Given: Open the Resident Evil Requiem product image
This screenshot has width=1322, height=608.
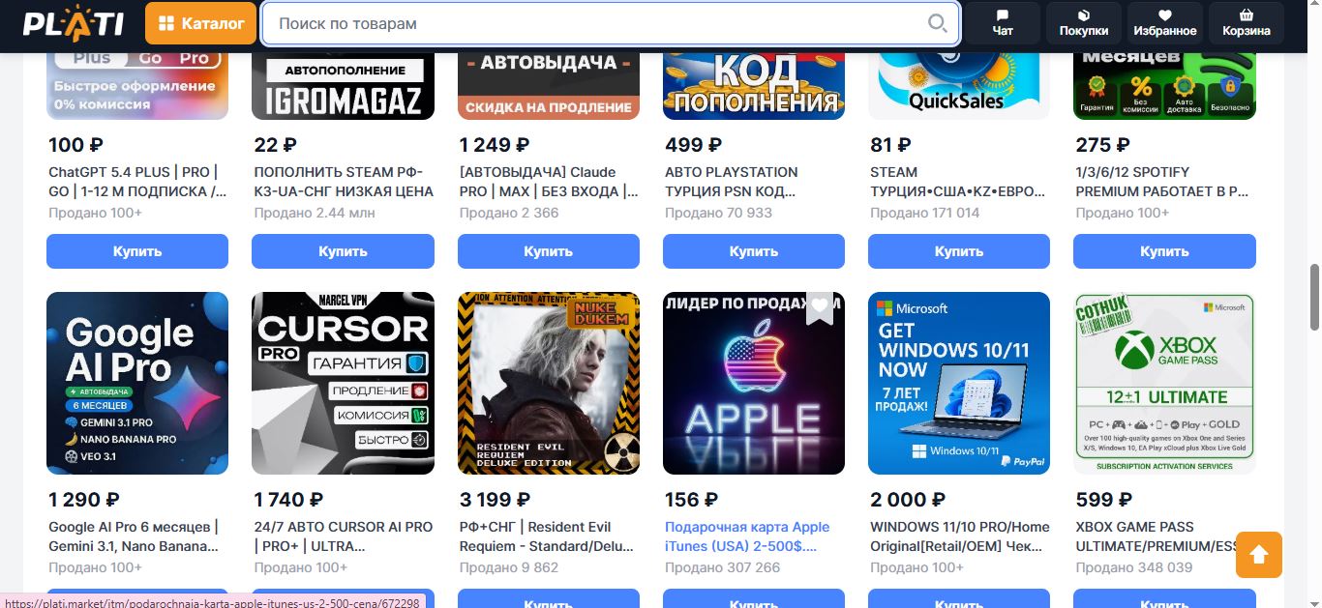Looking at the screenshot, I should click(549, 383).
